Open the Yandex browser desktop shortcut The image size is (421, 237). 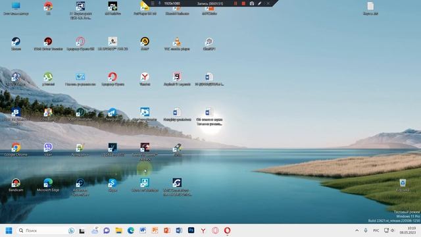(x=145, y=79)
